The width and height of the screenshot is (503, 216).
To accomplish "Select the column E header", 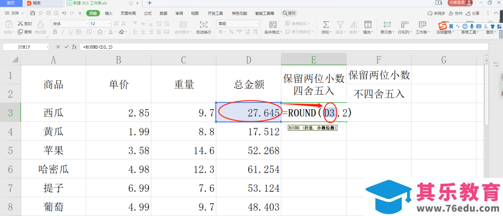I will coord(314,59).
